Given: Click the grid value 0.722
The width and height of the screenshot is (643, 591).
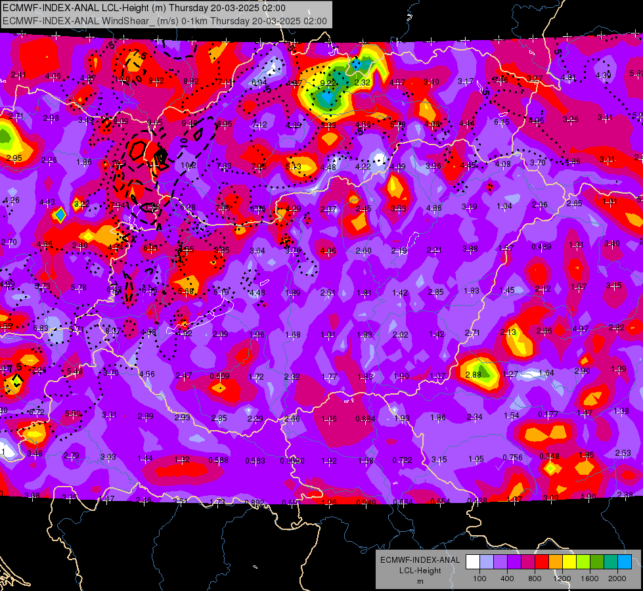Looking at the screenshot, I should 402,460.
